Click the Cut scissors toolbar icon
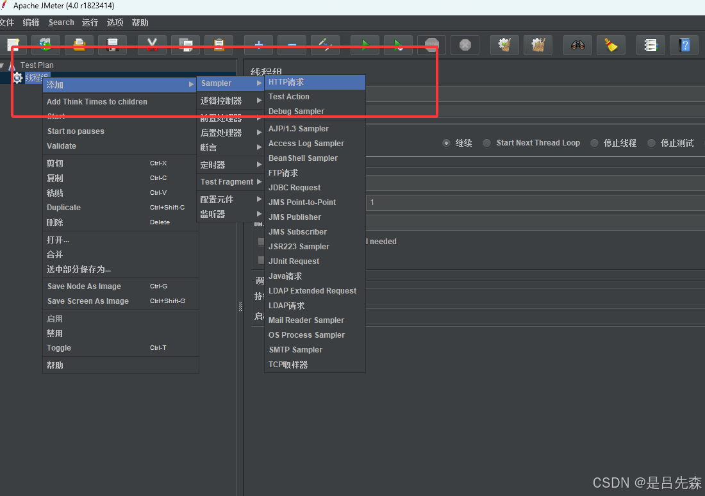The image size is (705, 496). click(152, 45)
